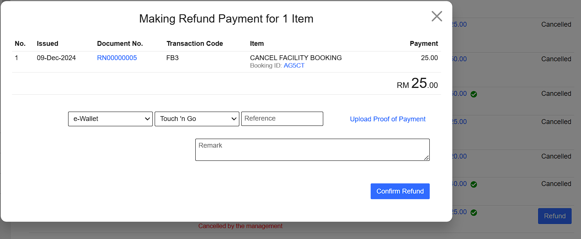
Task: Open the Touch 'n Go provider dropdown
Action: click(197, 119)
